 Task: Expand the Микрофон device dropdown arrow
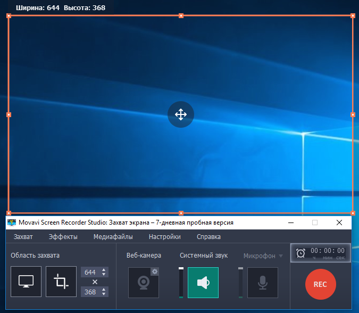[281, 256]
